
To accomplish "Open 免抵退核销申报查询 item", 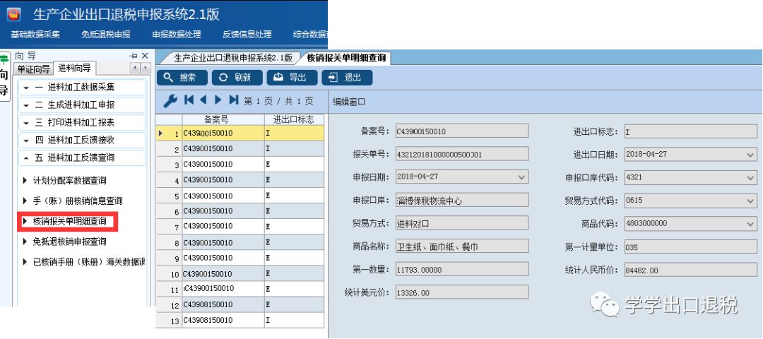I will (x=69, y=242).
